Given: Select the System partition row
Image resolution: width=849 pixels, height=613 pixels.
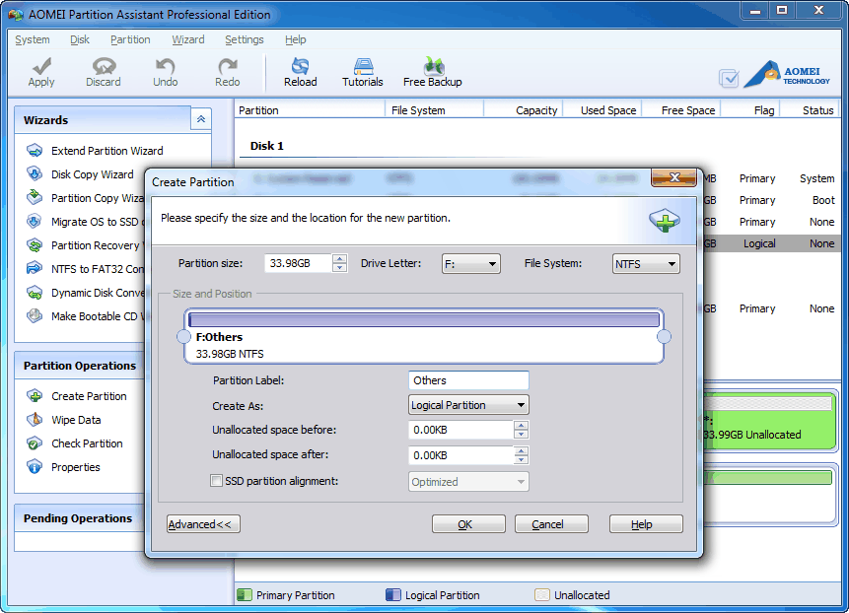Looking at the screenshot, I should pos(771,178).
